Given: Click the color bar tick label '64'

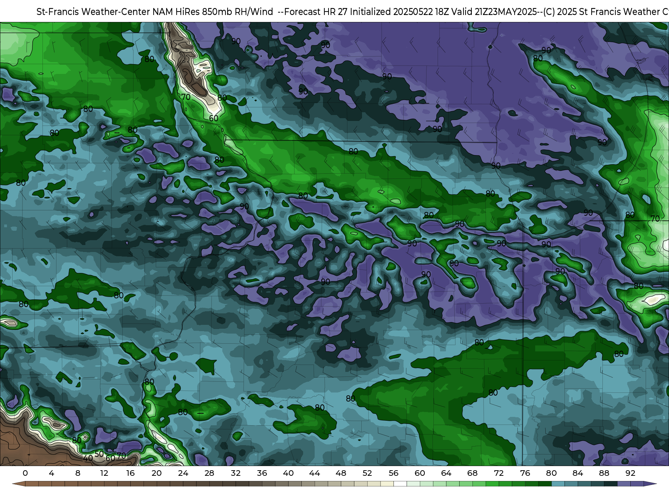Looking at the screenshot, I should [x=446, y=473].
